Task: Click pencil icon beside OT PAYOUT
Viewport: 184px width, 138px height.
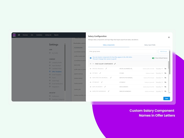Action: tap(102, 82)
